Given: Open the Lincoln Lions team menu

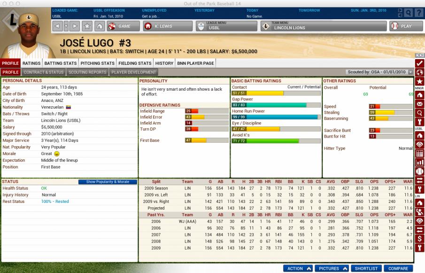Looking at the screenshot, I should 324,26.
